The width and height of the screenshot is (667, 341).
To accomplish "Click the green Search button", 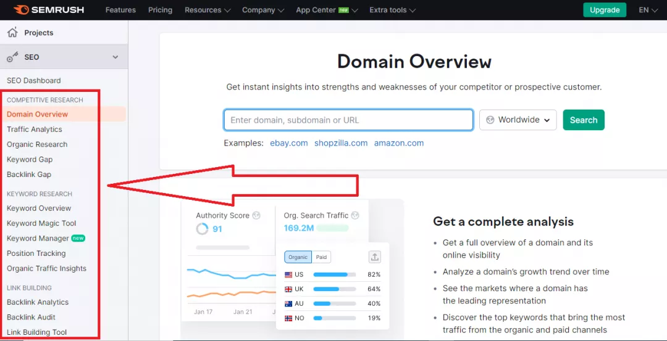I will pos(584,120).
